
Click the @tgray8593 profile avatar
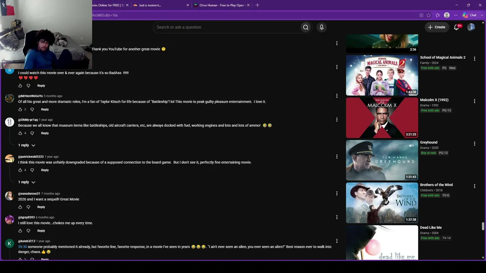tap(9, 220)
